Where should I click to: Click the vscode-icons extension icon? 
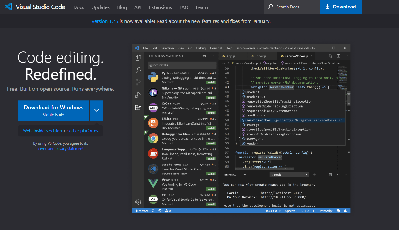click(x=153, y=169)
